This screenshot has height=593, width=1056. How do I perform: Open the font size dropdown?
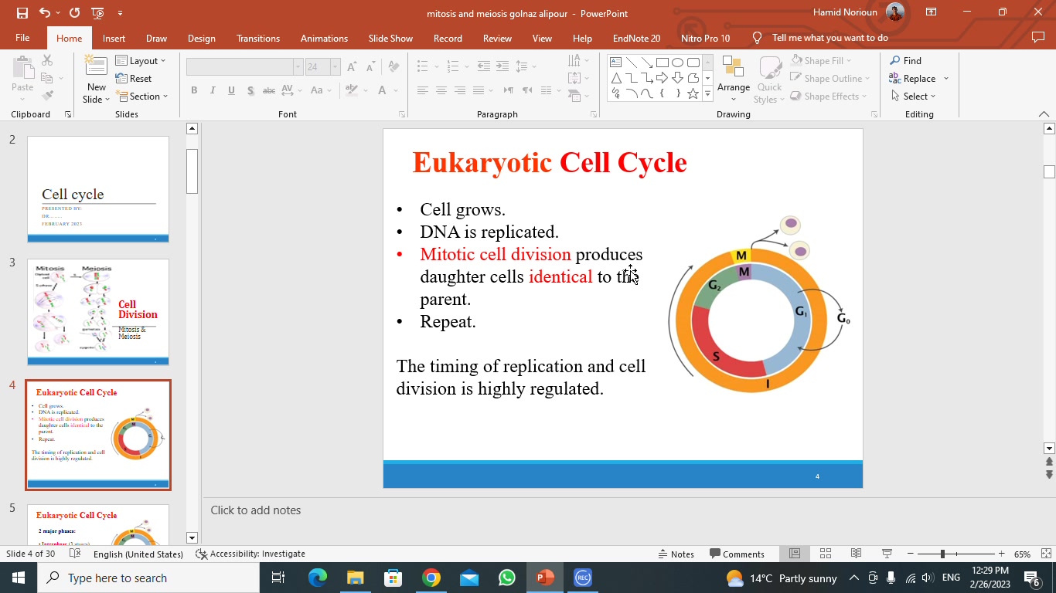click(336, 67)
